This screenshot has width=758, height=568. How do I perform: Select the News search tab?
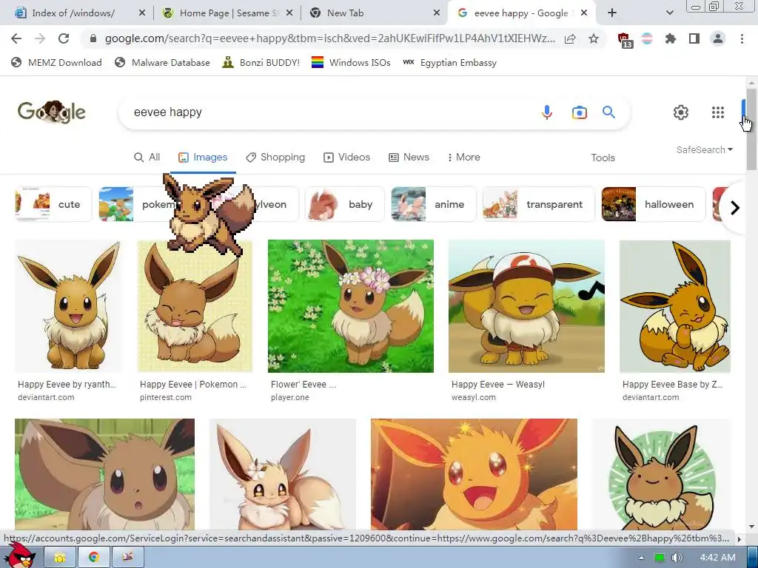(x=409, y=158)
